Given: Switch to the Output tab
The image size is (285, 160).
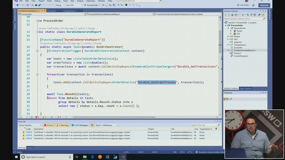Looking at the screenshot, I should coord(30,148).
